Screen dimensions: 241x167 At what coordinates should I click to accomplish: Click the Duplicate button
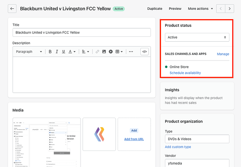click(x=155, y=9)
